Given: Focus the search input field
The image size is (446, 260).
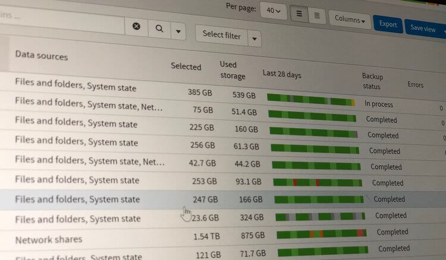Looking at the screenshot, I should coord(61,20).
